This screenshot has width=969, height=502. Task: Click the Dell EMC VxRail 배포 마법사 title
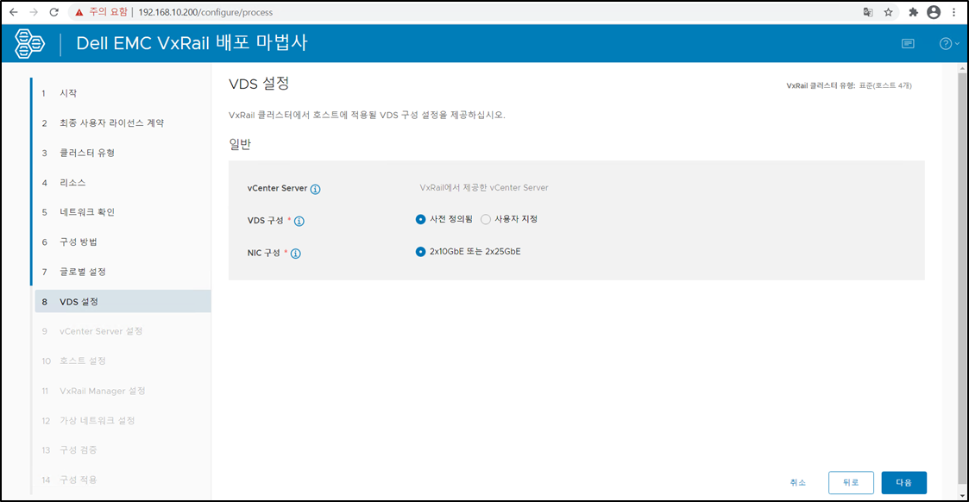(x=192, y=43)
